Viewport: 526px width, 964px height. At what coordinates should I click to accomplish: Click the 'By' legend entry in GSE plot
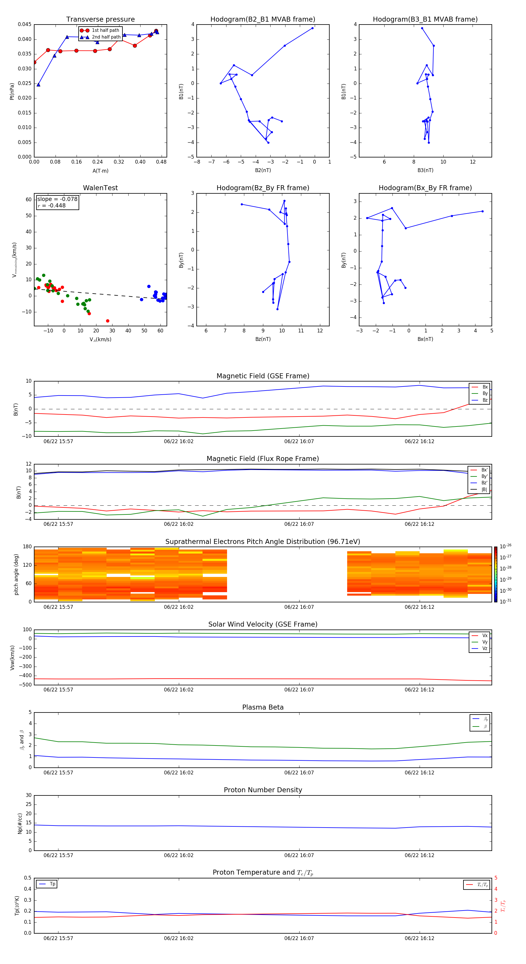coord(480,393)
